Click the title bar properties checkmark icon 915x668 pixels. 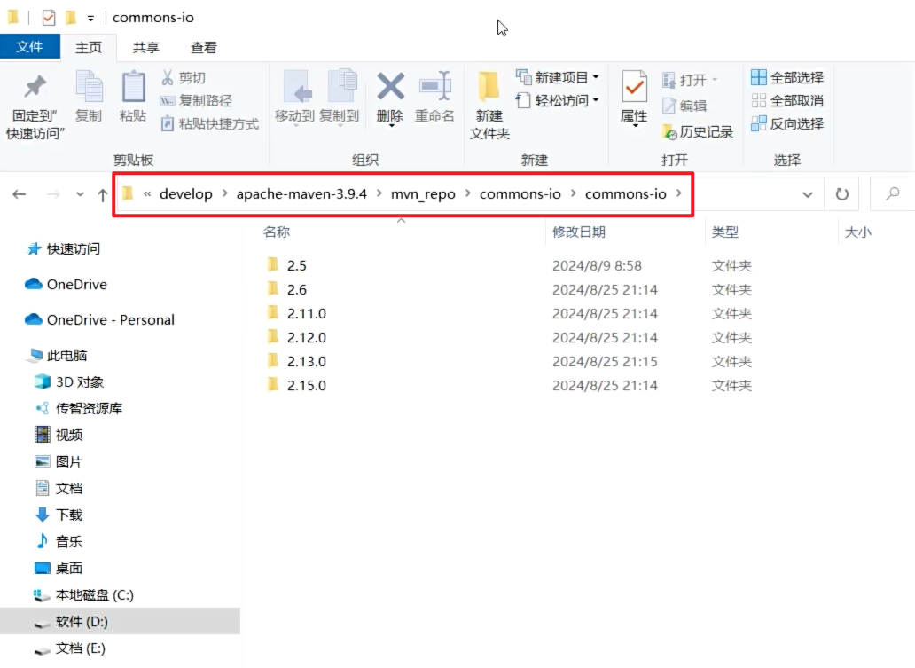click(49, 18)
